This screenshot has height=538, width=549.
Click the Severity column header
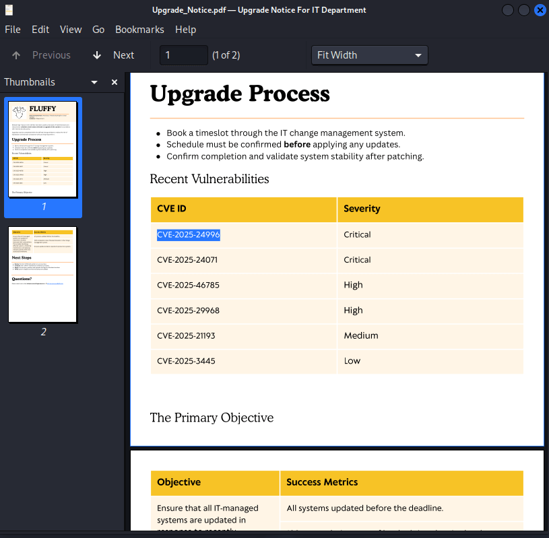click(430, 209)
